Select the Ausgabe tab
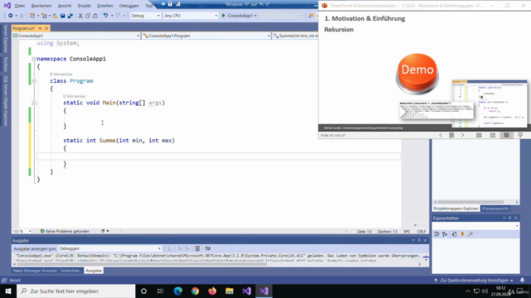531x298 pixels. [94, 271]
